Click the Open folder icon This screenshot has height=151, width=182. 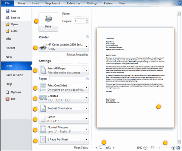pos(7,24)
